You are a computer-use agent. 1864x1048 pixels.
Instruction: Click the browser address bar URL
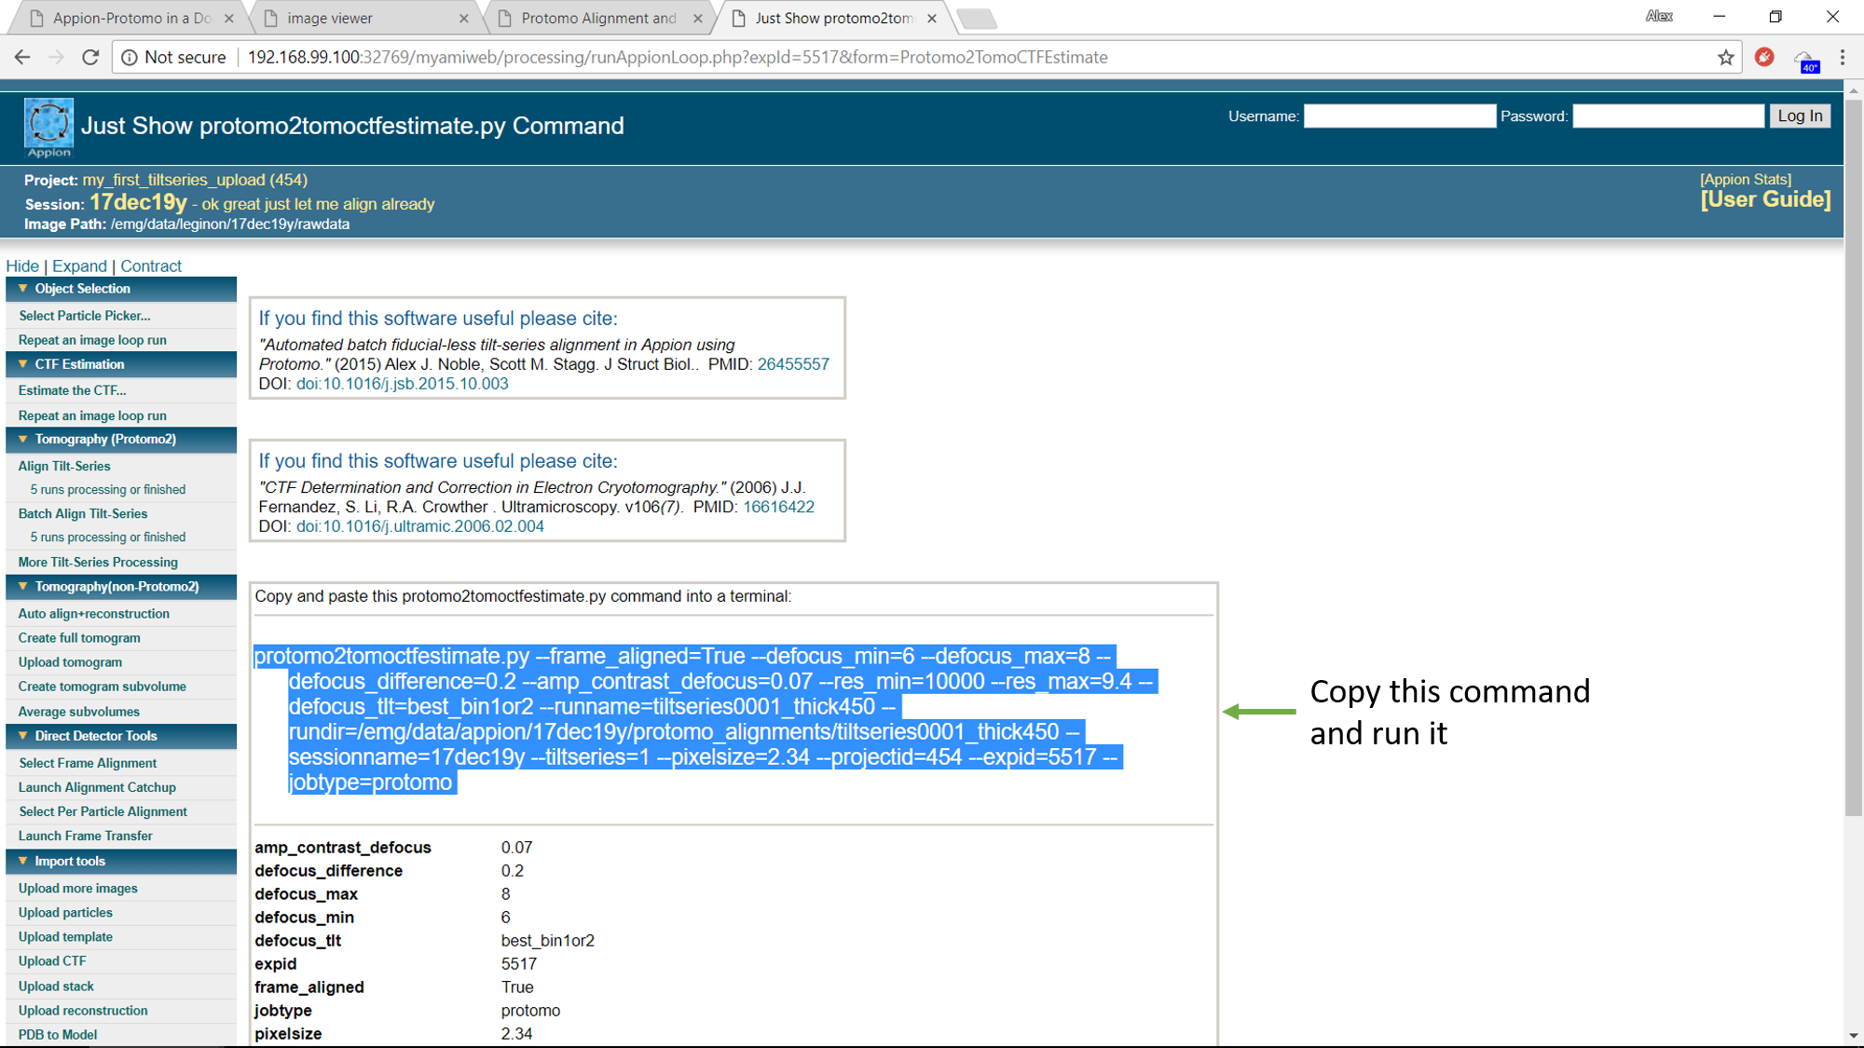click(x=678, y=57)
